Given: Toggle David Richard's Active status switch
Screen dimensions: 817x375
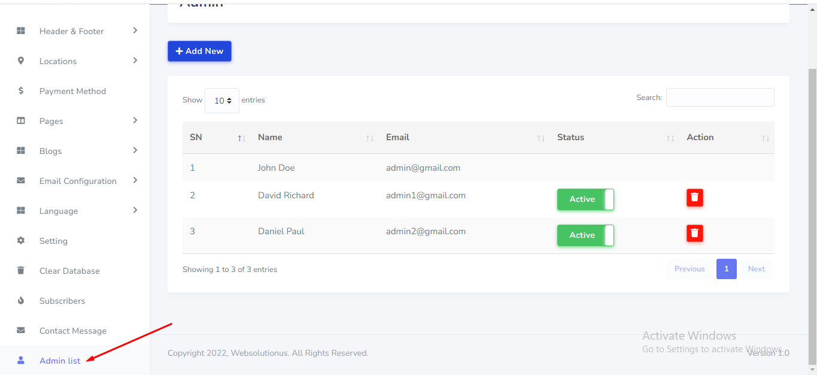Looking at the screenshot, I should 585,199.
